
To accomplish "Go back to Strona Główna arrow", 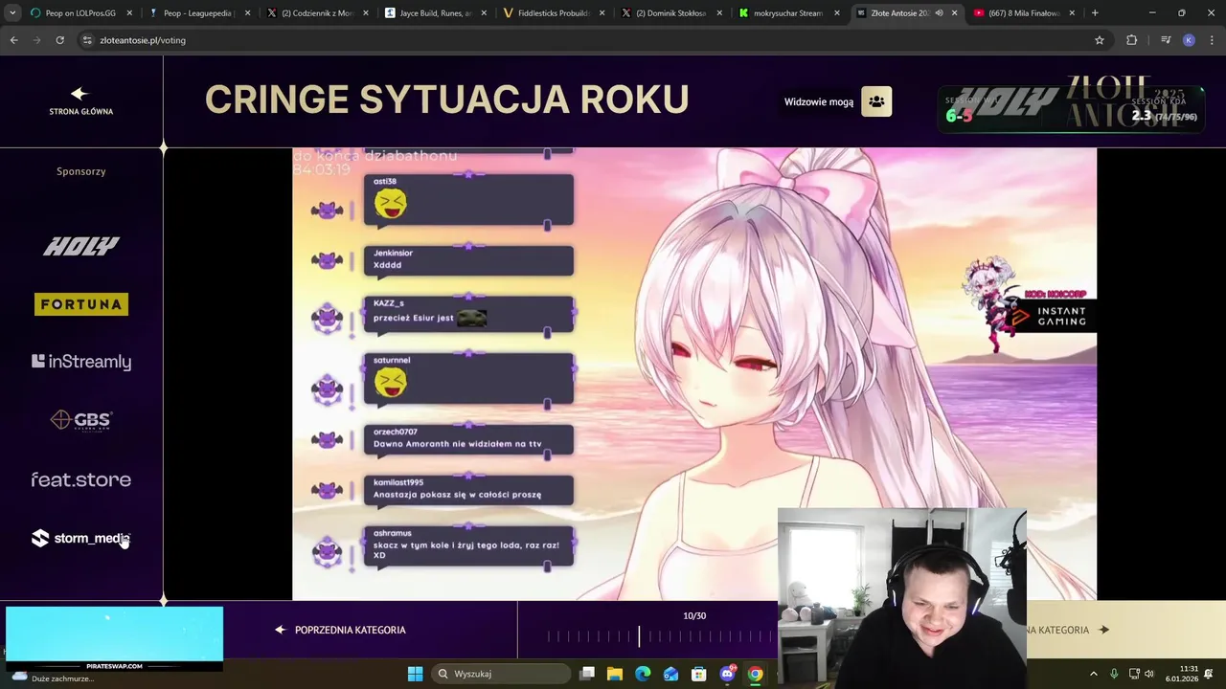I will click(x=79, y=93).
